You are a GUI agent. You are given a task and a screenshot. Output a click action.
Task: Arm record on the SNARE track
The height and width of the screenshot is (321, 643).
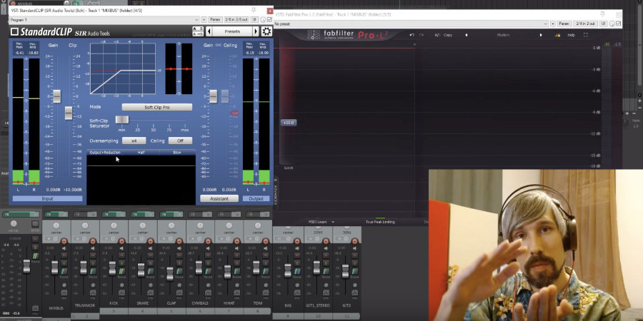[x=150, y=242]
